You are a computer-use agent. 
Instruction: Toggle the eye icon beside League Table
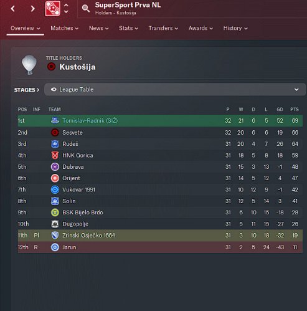pyautogui.click(x=54, y=90)
